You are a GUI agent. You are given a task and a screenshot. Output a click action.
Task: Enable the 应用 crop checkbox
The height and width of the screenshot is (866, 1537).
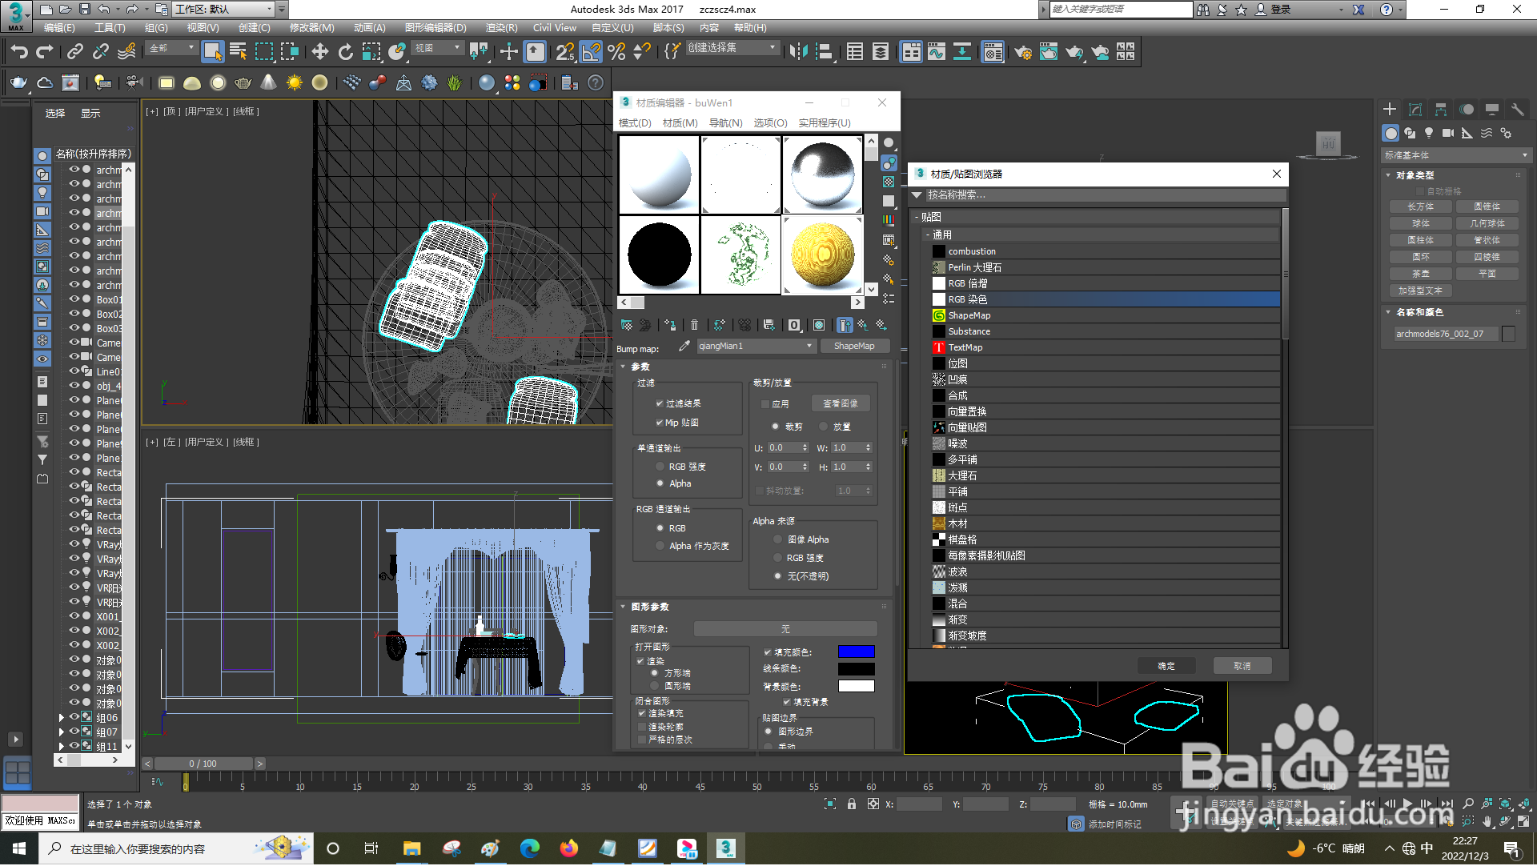pos(765,404)
